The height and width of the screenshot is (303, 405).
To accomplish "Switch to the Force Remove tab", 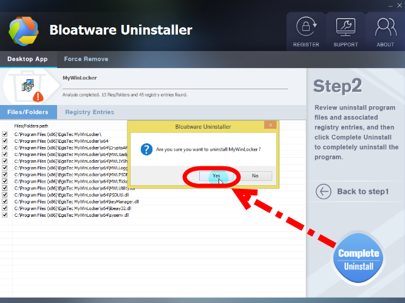I will tap(86, 59).
